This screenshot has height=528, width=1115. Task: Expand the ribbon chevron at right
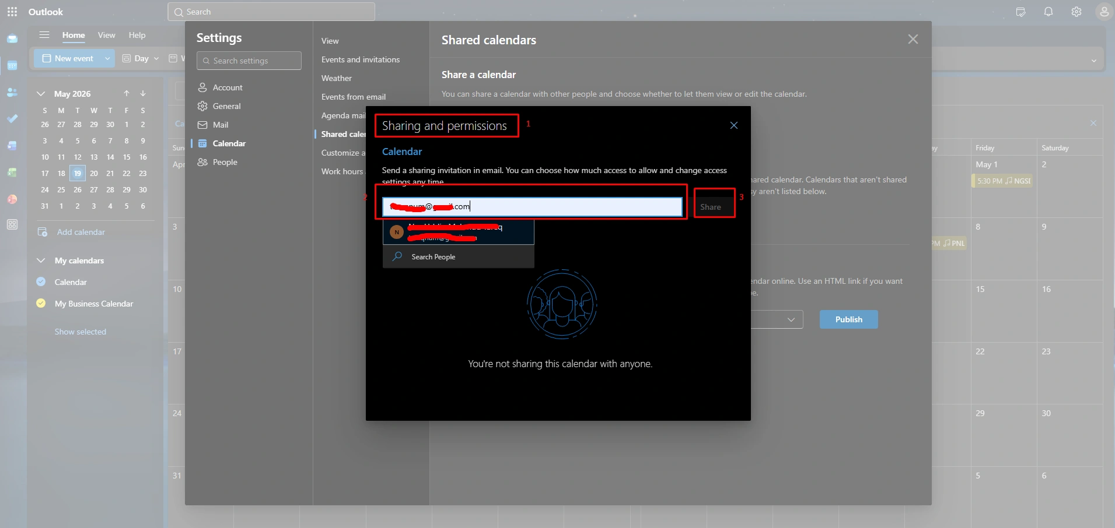[x=1094, y=61]
